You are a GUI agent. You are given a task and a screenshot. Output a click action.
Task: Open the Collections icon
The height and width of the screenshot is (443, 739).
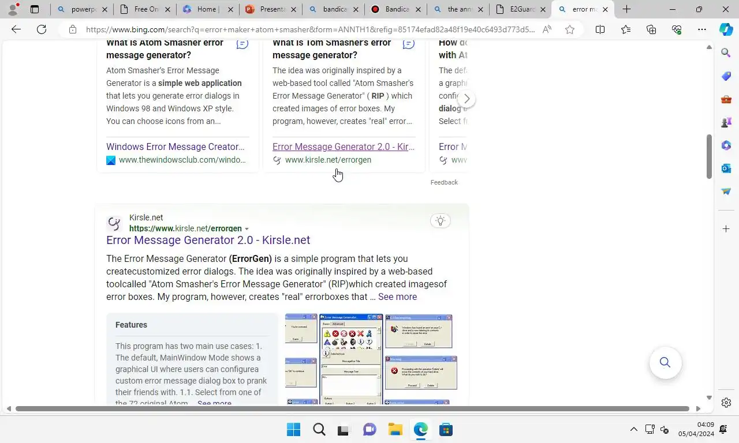coord(651,29)
